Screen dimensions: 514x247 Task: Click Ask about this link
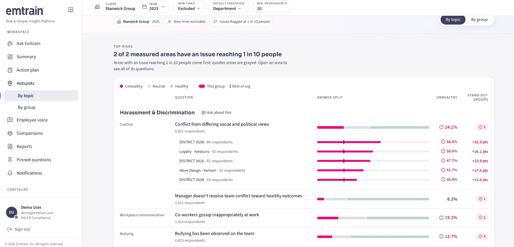click(216, 113)
